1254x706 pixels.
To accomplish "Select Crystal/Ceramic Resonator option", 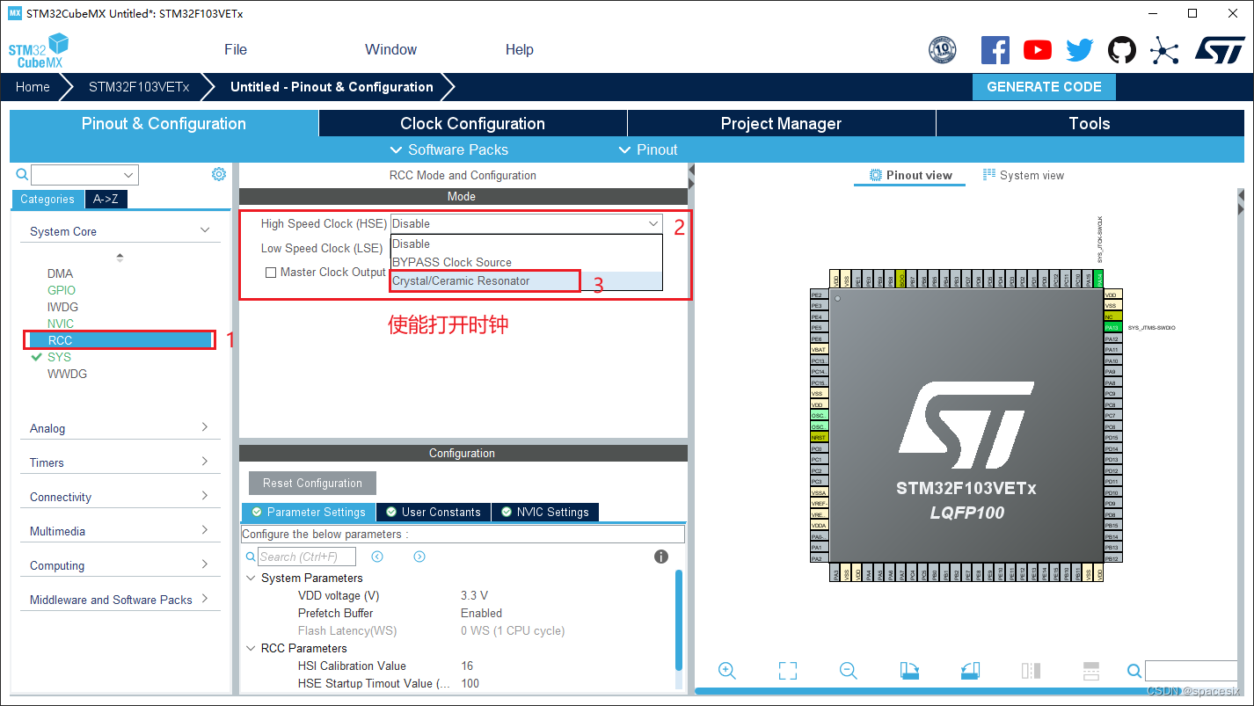I will click(526, 280).
